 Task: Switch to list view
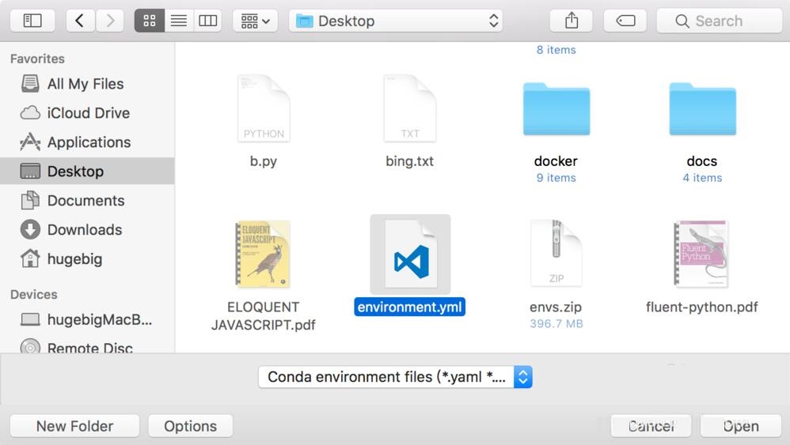tap(179, 21)
